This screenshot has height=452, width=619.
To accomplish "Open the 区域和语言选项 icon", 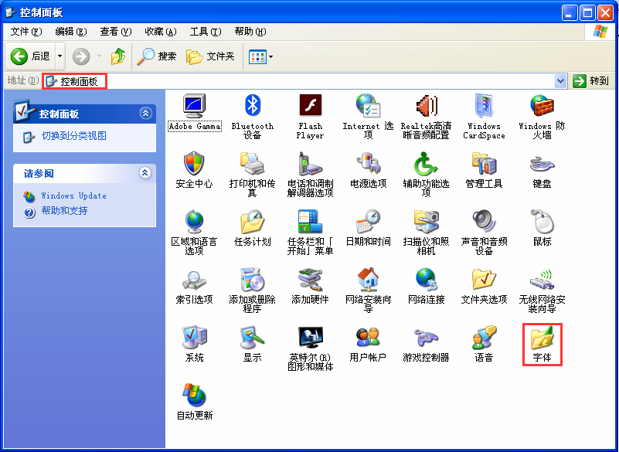I will (x=194, y=222).
